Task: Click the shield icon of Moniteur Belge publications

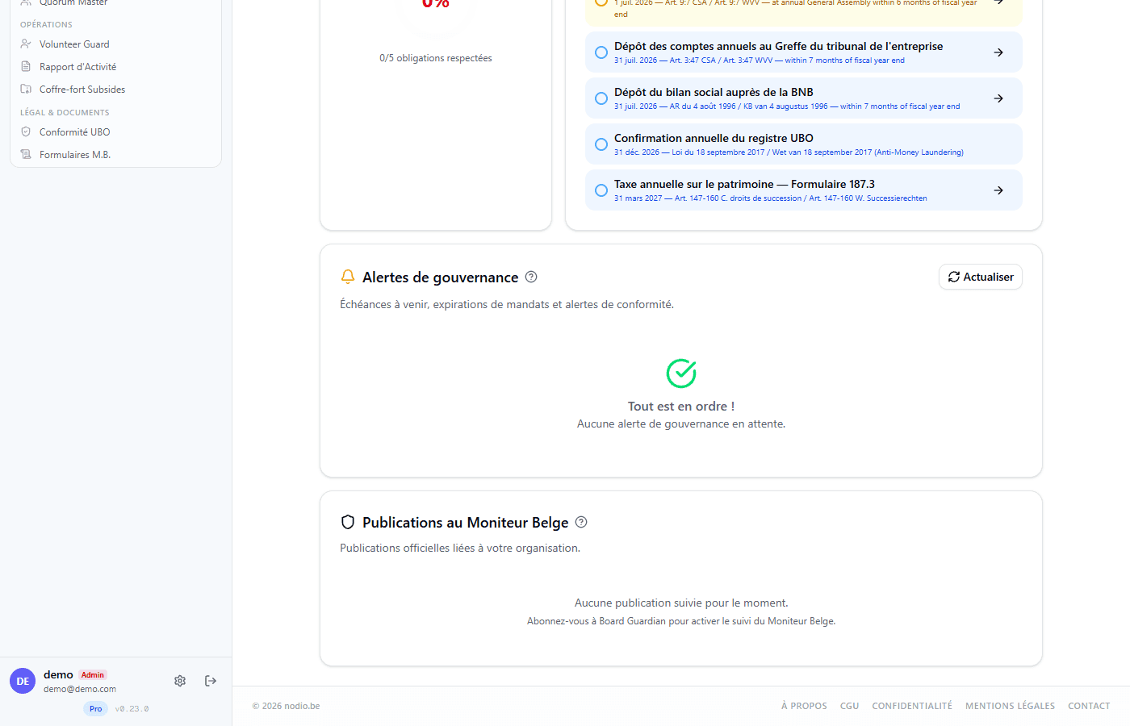Action: pos(348,522)
